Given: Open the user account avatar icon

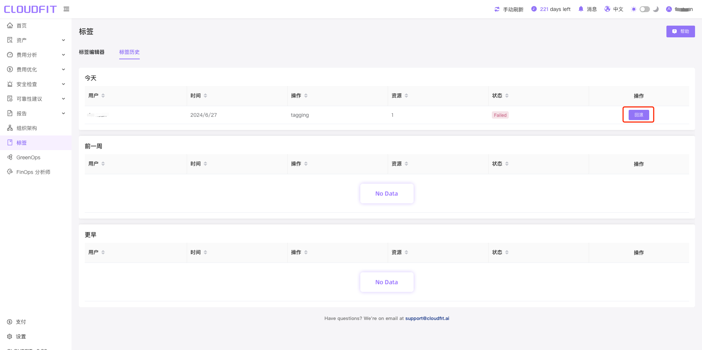Looking at the screenshot, I should coord(669,9).
